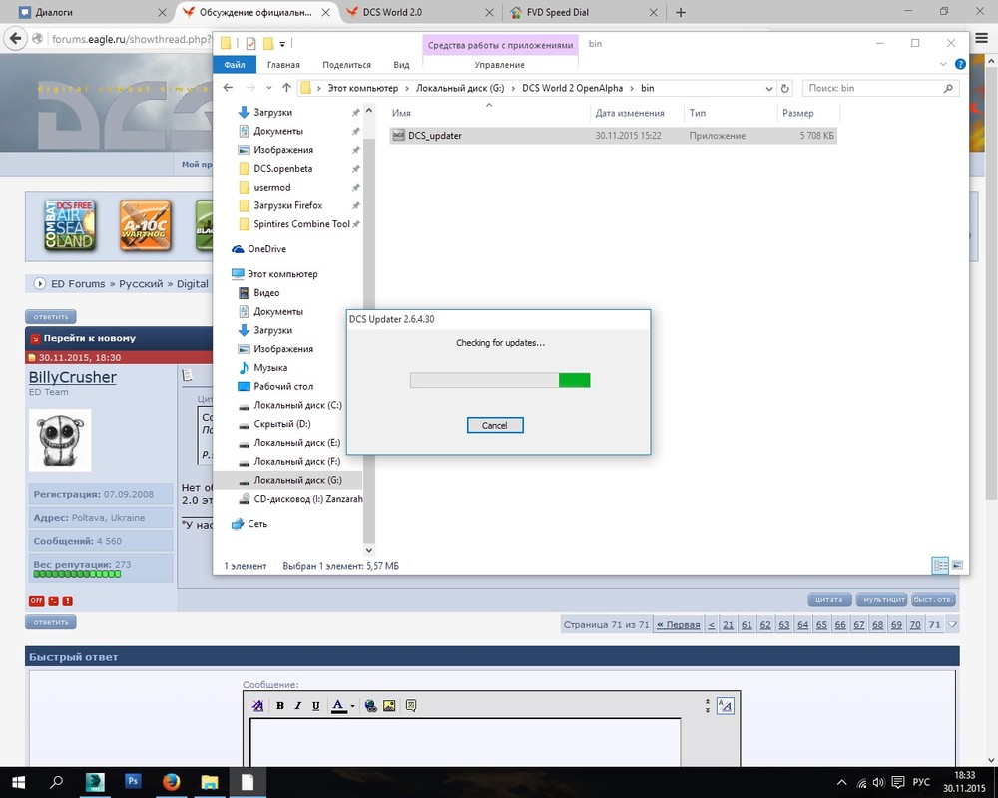Toggle underline in quick reply editor
Screen dimensions: 998x798
[315, 705]
